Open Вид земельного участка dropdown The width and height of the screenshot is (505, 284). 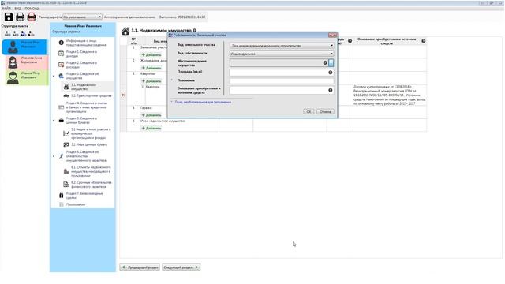pyautogui.click(x=282, y=46)
